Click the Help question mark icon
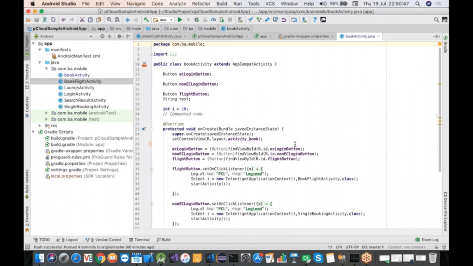The height and width of the screenshot is (266, 473). pyautogui.click(x=315, y=20)
